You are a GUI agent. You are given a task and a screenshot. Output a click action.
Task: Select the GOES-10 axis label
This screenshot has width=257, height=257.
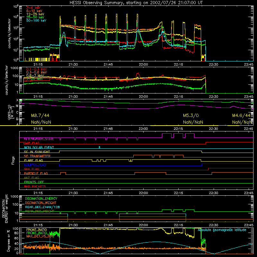click(x=11, y=112)
